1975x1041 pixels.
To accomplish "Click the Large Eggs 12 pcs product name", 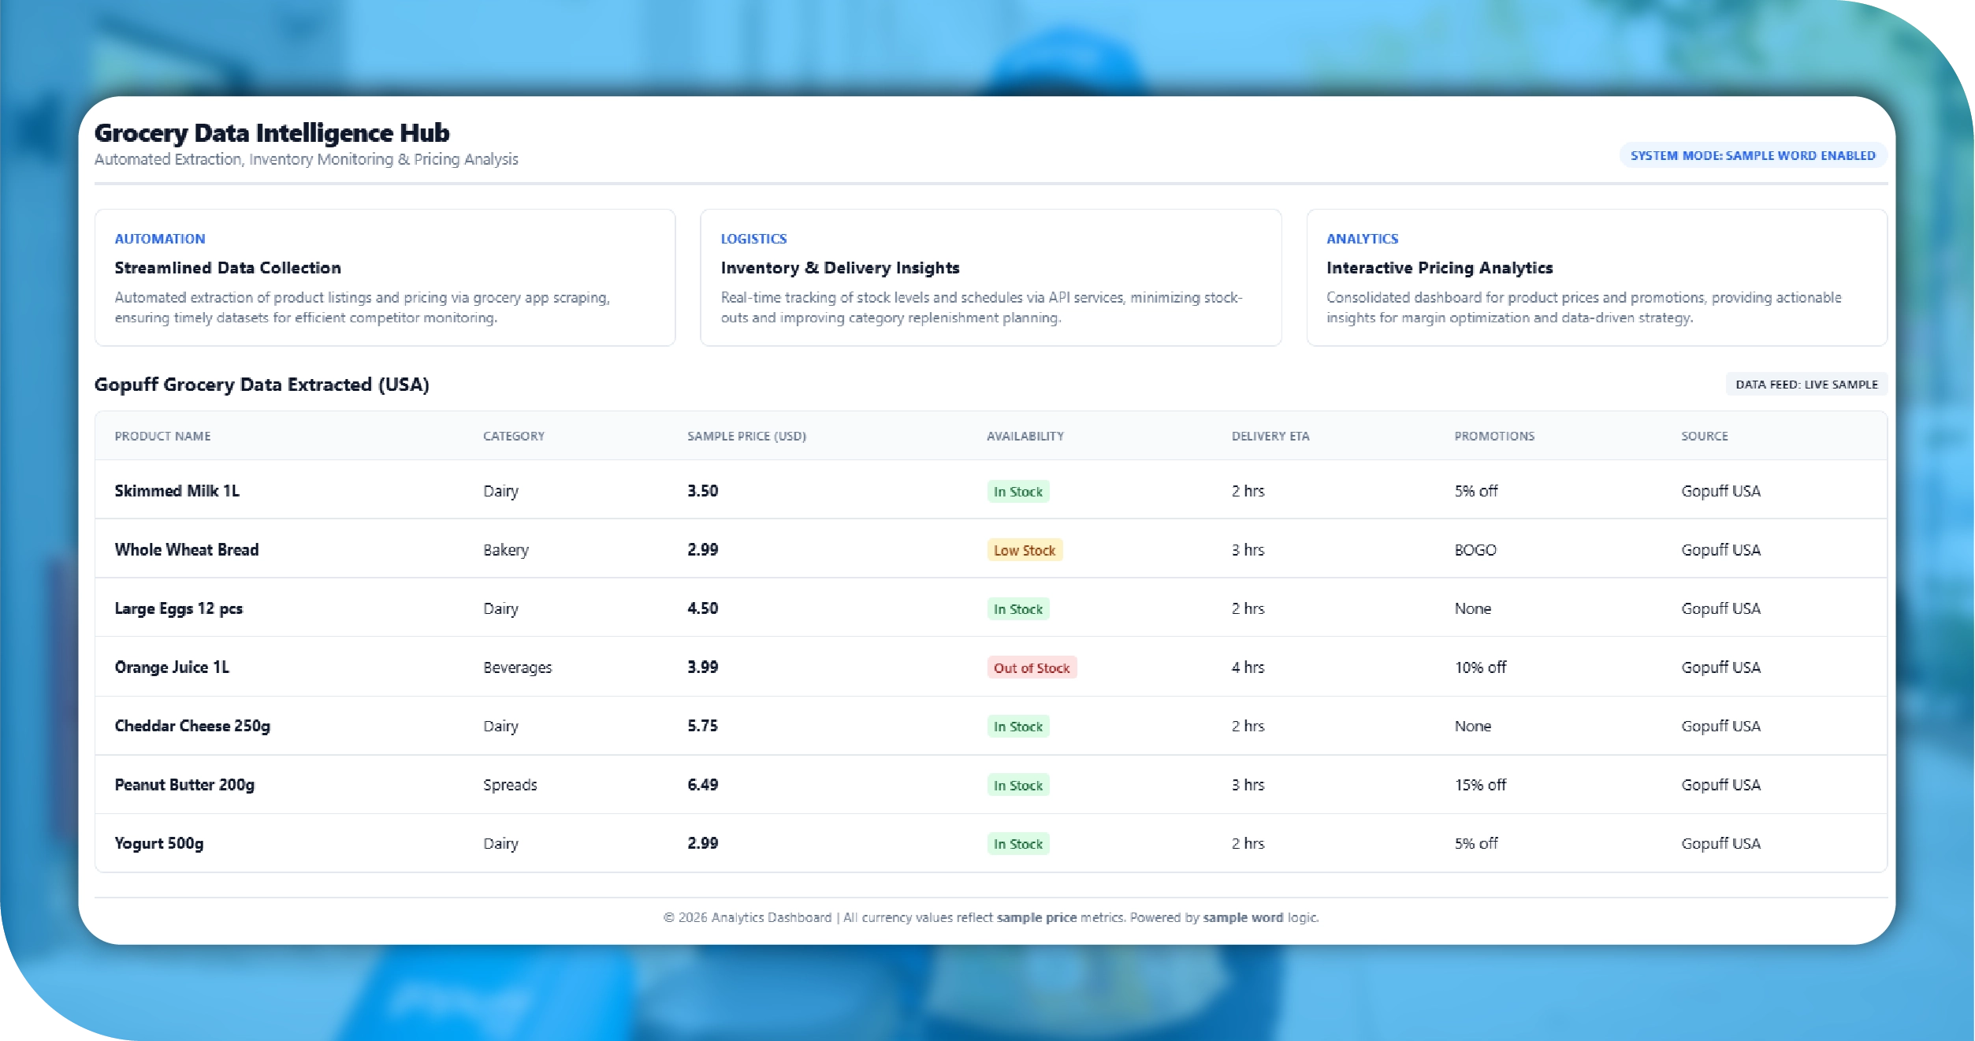I will (x=178, y=608).
